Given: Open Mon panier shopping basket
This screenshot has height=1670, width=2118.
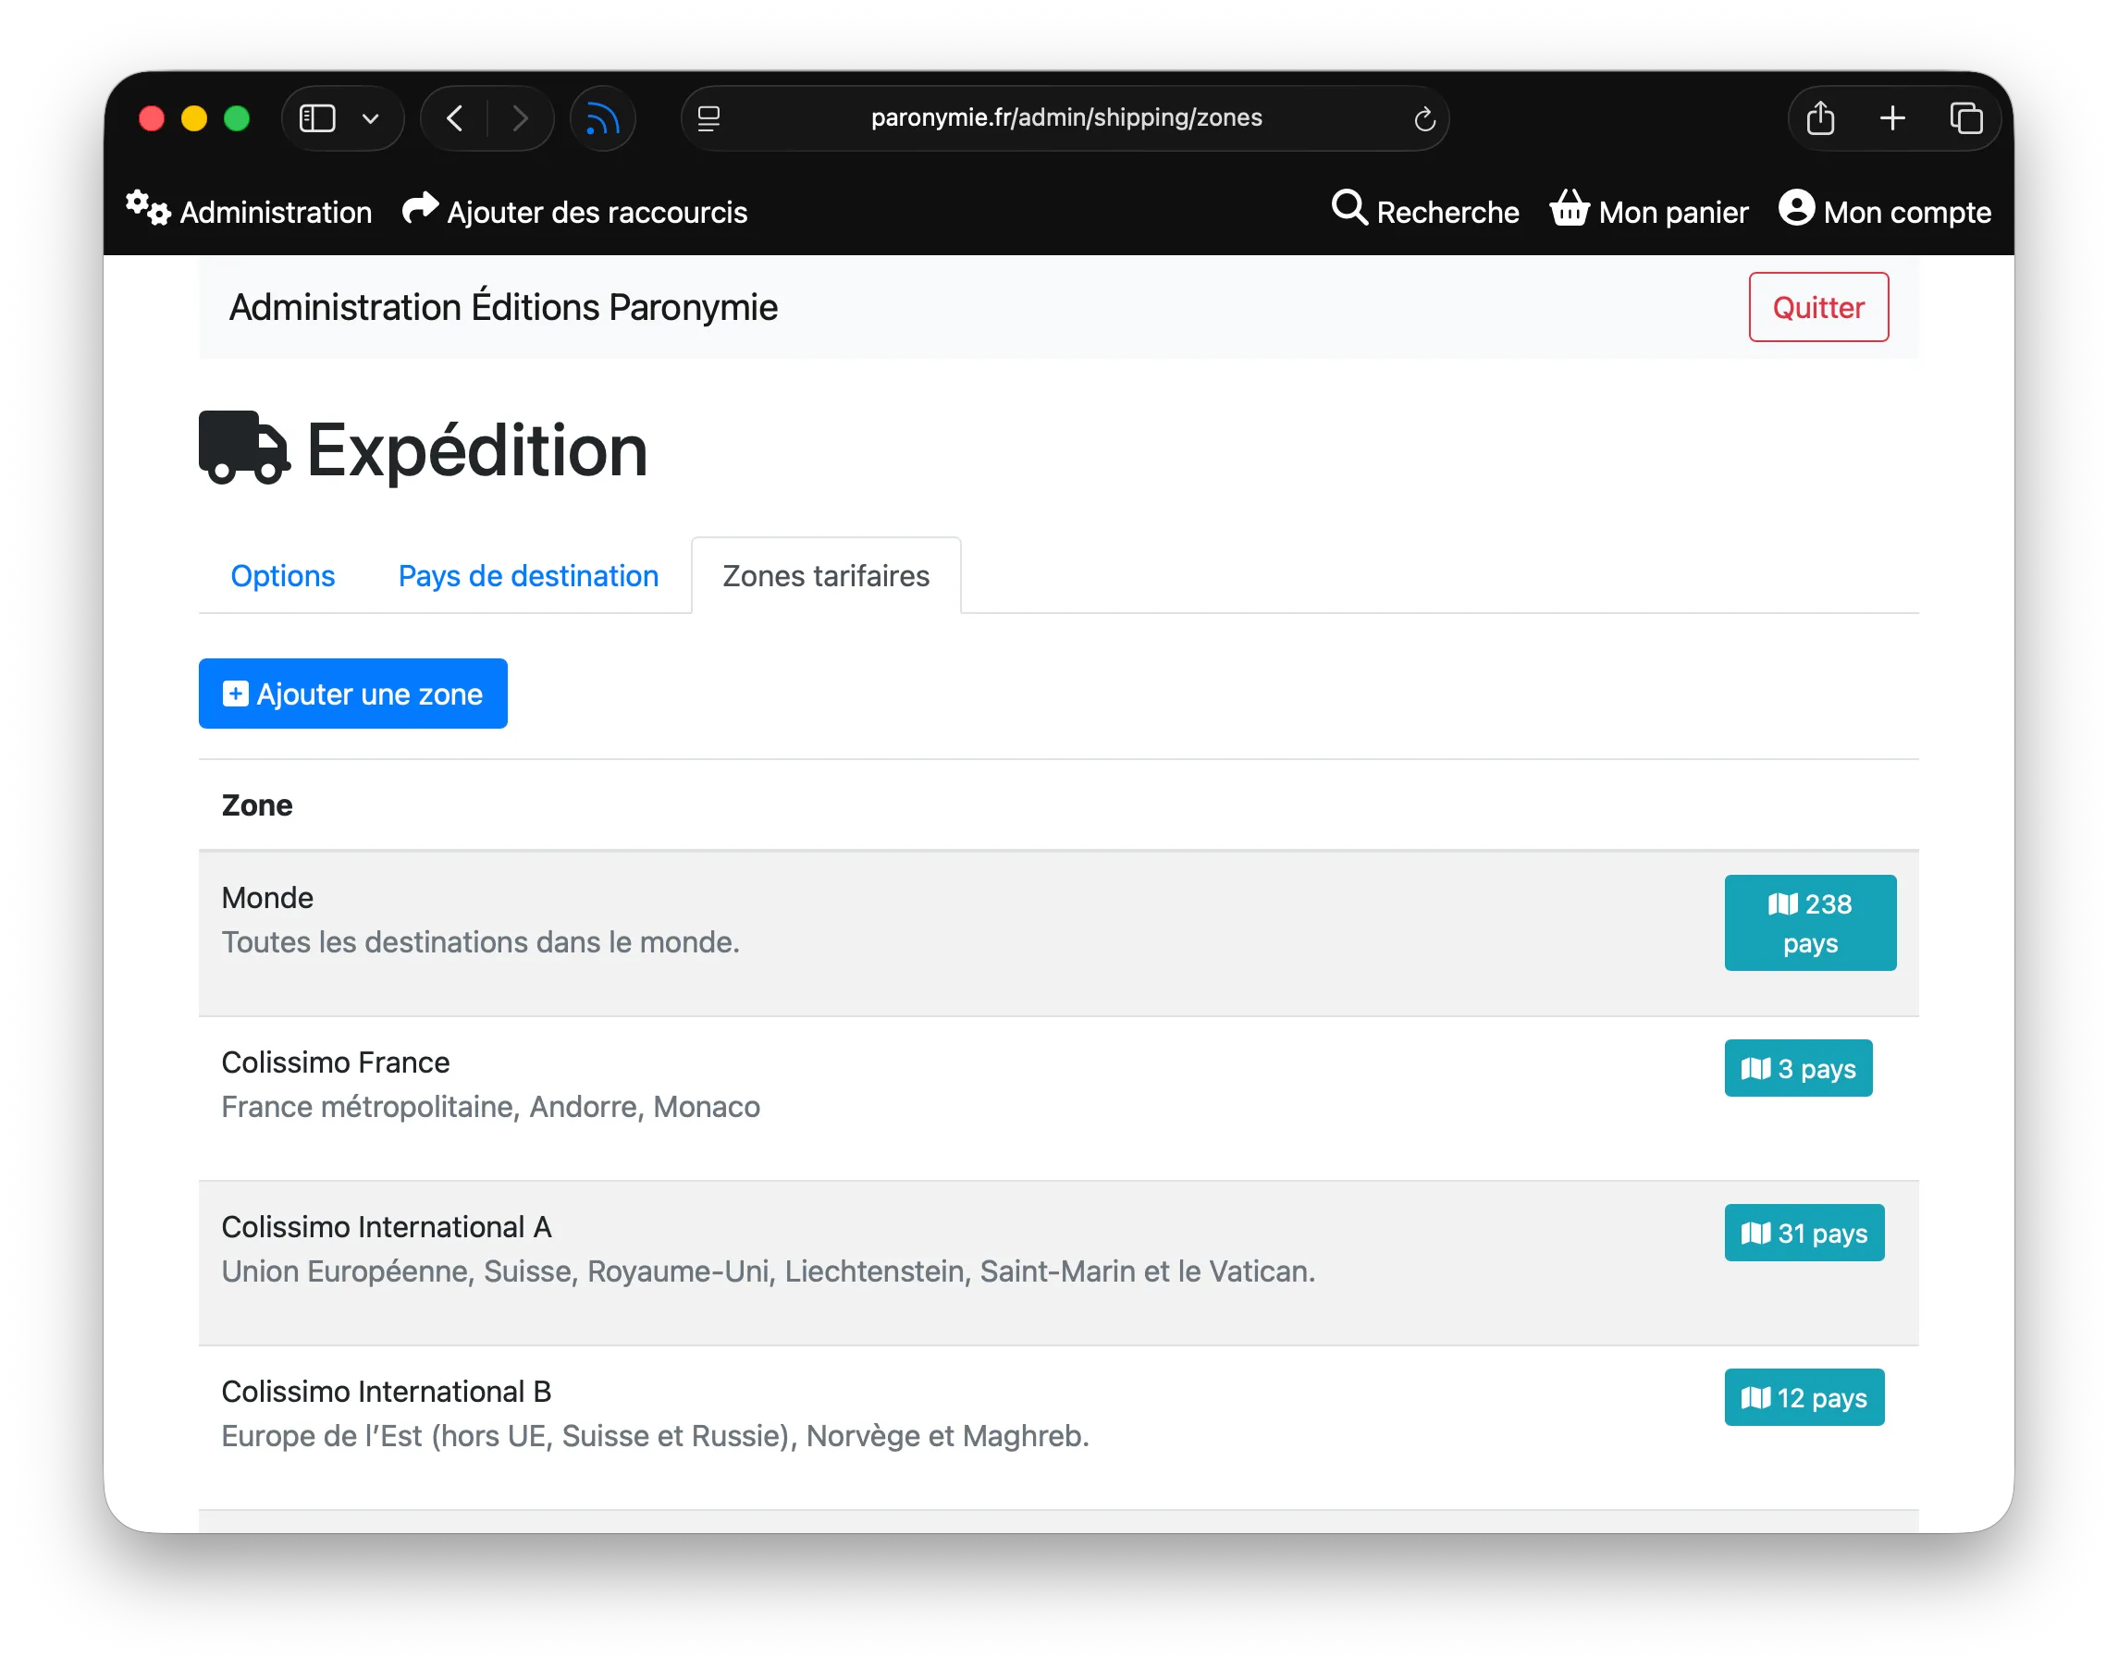Looking at the screenshot, I should (x=1649, y=211).
